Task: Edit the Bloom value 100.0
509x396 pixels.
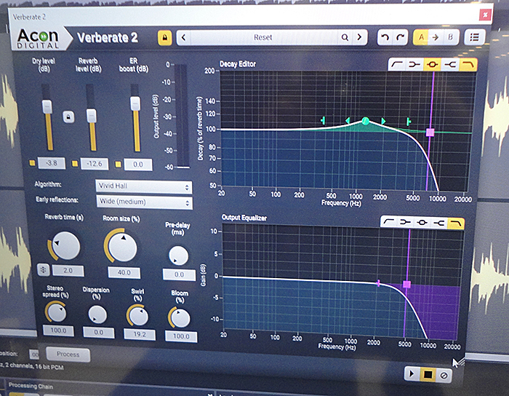Action: 181,336
